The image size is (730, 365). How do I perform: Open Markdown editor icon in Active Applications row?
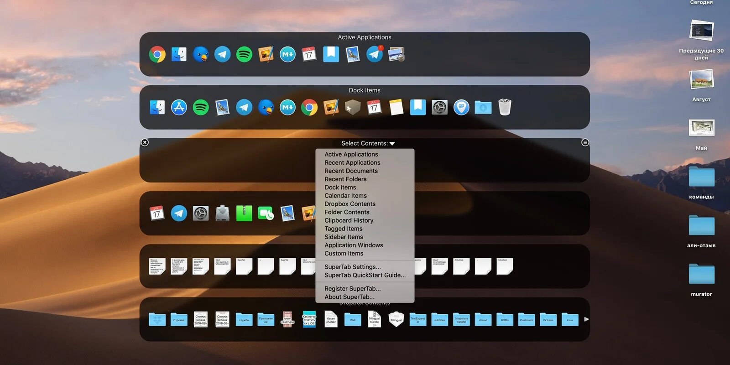click(x=287, y=55)
